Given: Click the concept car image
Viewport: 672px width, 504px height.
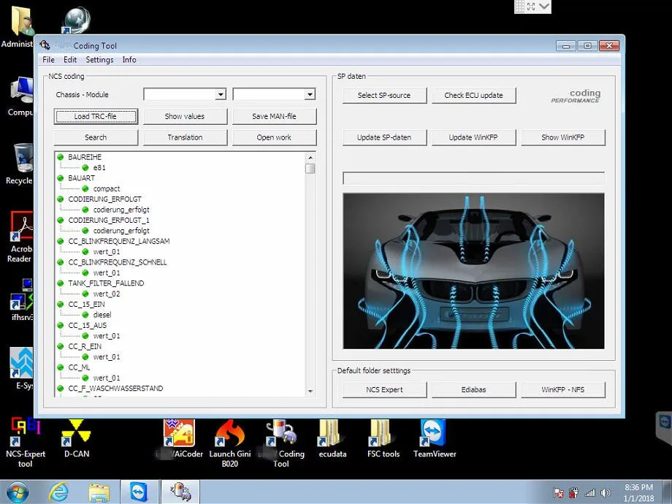Looking at the screenshot, I should point(473,271).
